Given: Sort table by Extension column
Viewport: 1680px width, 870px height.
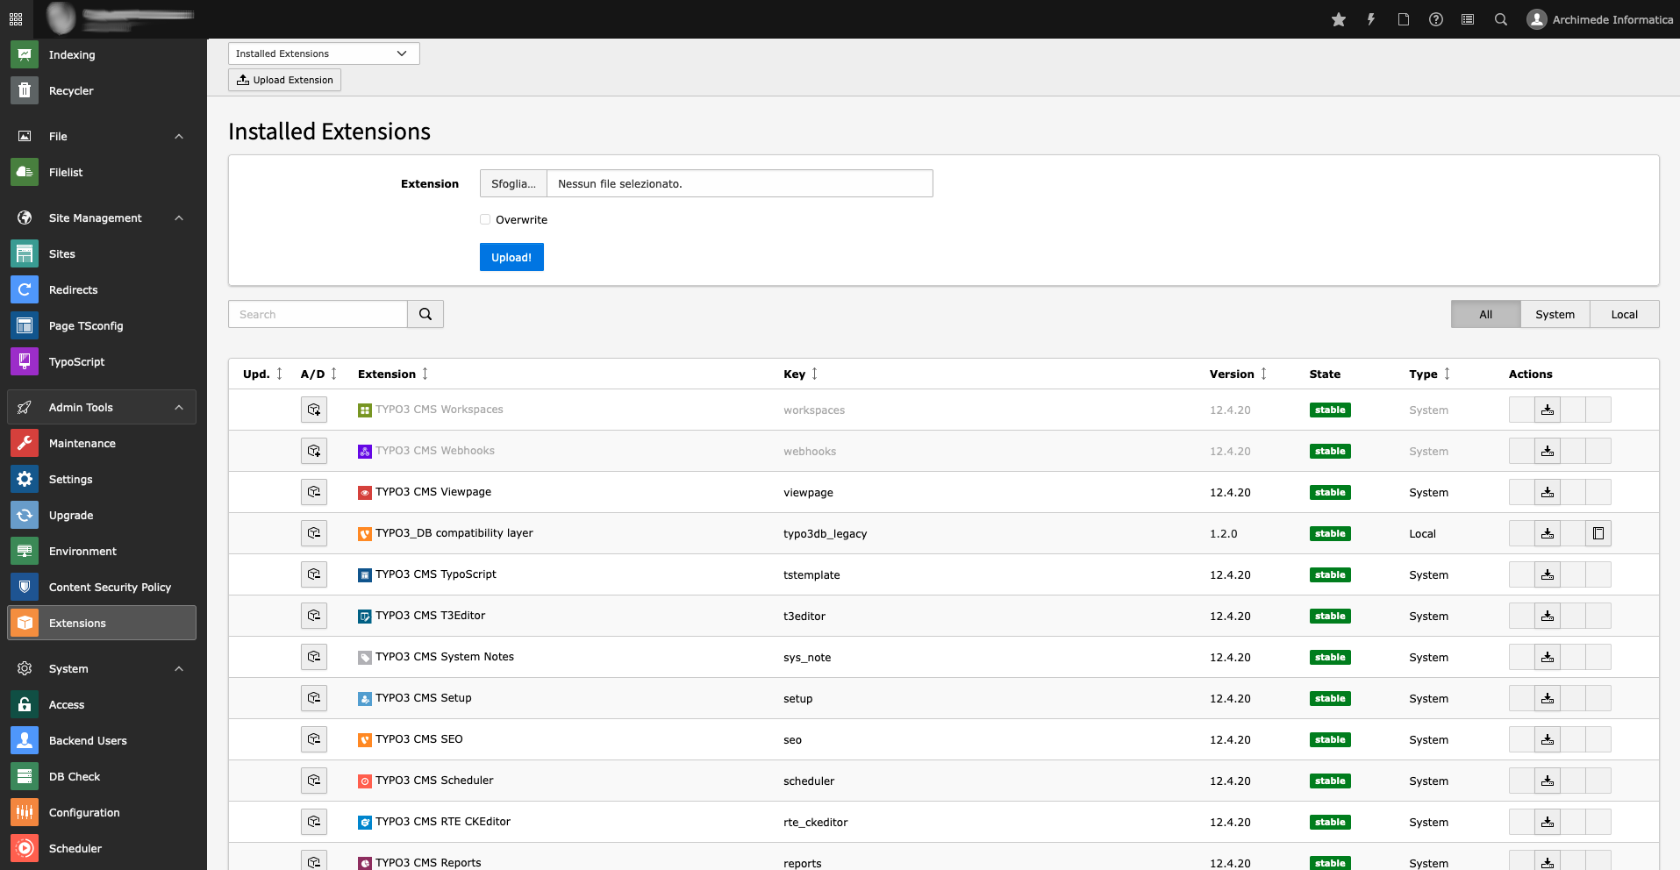Looking at the screenshot, I should point(393,374).
